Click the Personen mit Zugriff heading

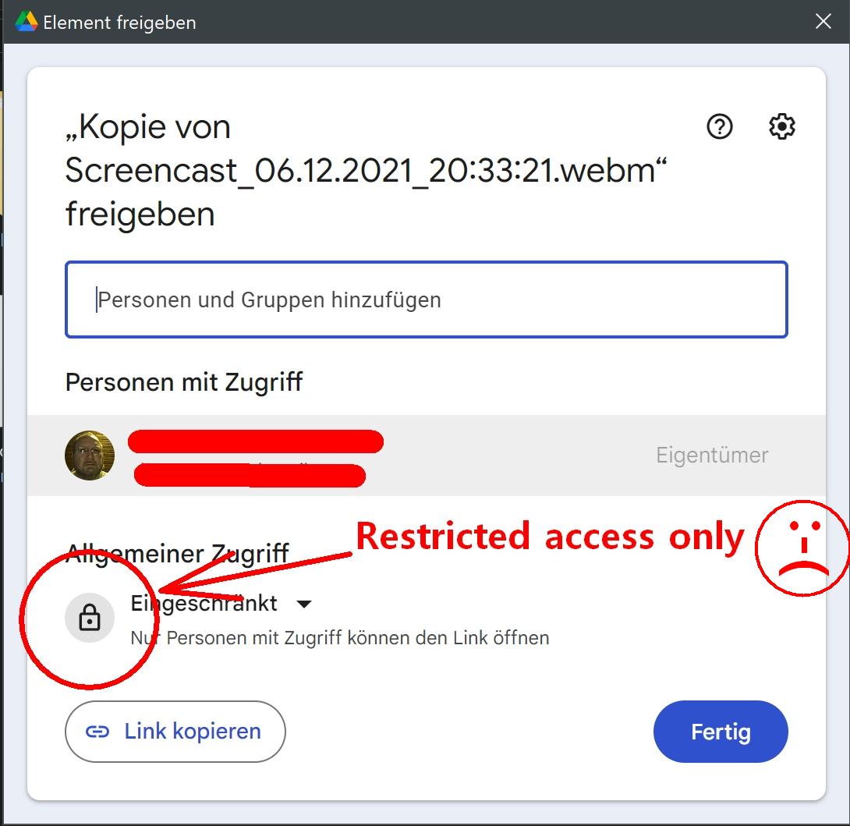coord(184,382)
